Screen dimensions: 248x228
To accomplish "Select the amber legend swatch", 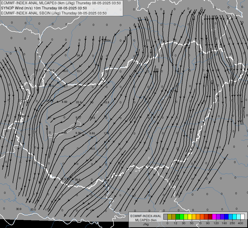I will tap(194, 217).
